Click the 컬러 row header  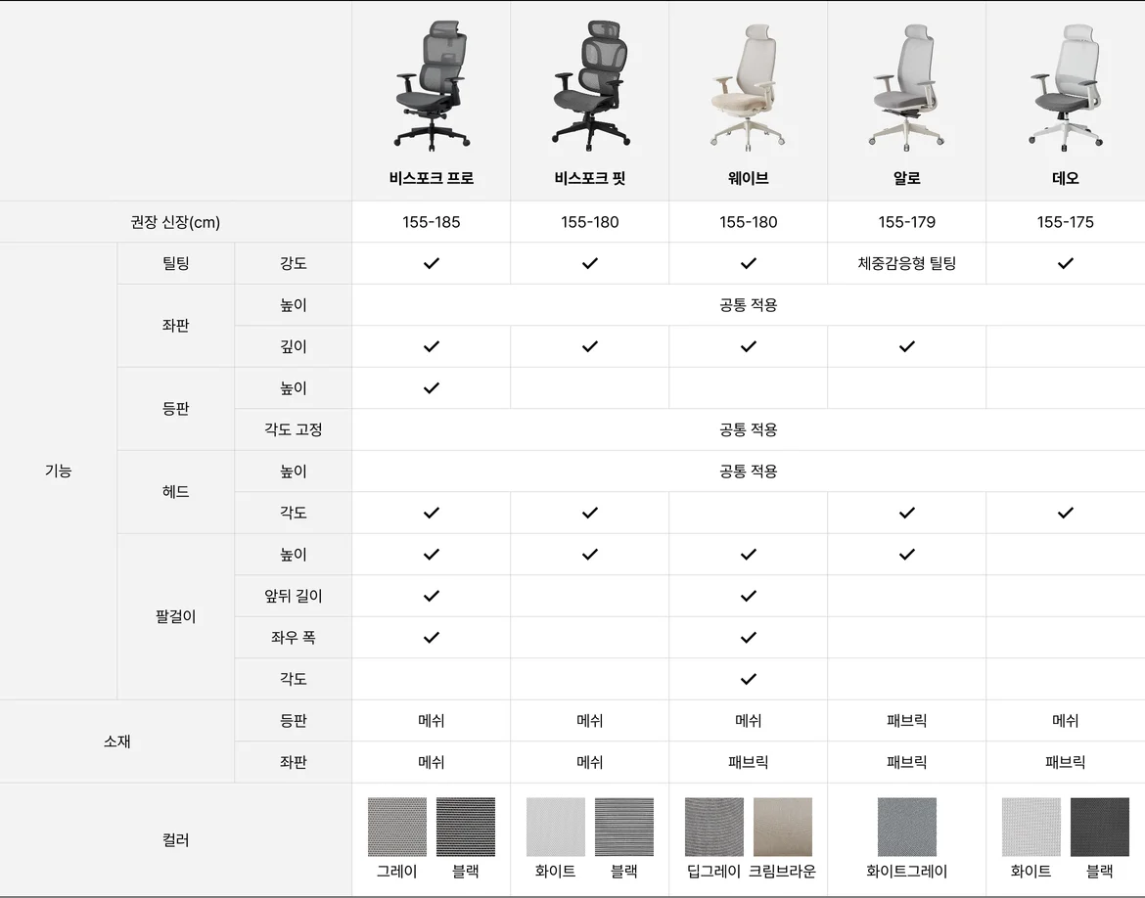pyautogui.click(x=175, y=840)
